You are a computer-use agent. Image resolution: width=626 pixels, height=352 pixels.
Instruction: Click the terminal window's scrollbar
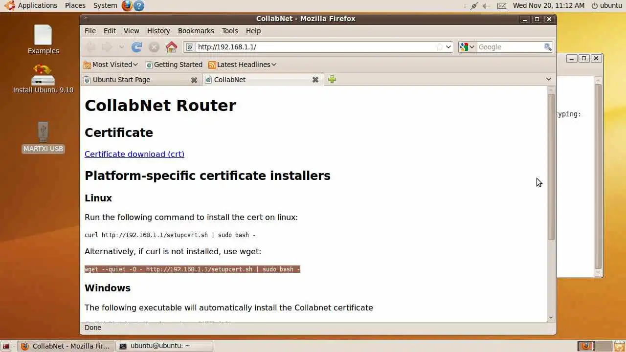598,176
